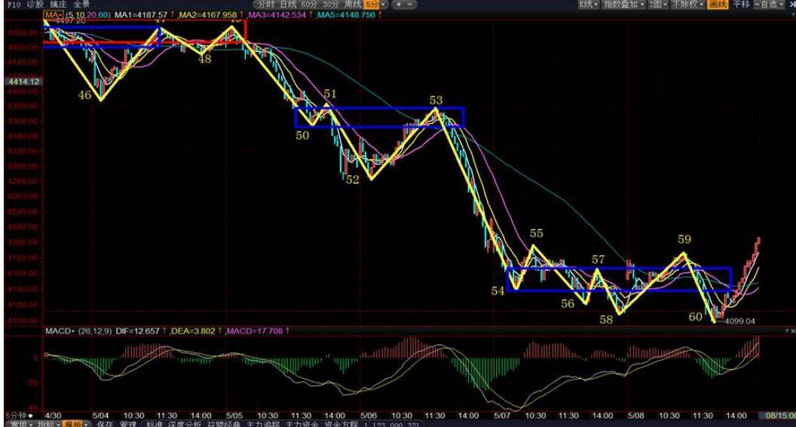Open the 2图 panel count dropdown
The height and width of the screenshot is (427, 796).
658,5
